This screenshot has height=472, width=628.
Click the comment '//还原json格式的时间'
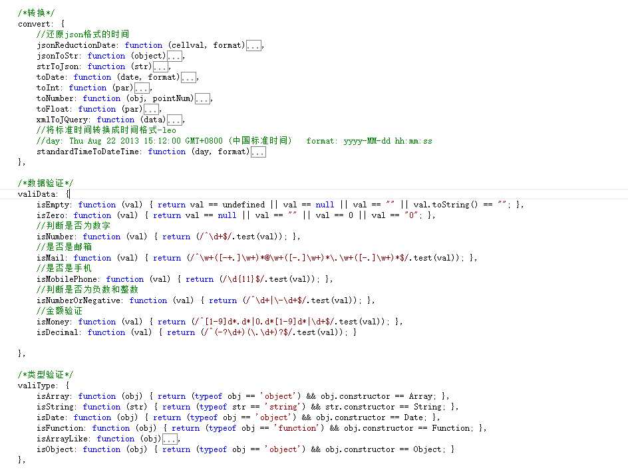83,35
